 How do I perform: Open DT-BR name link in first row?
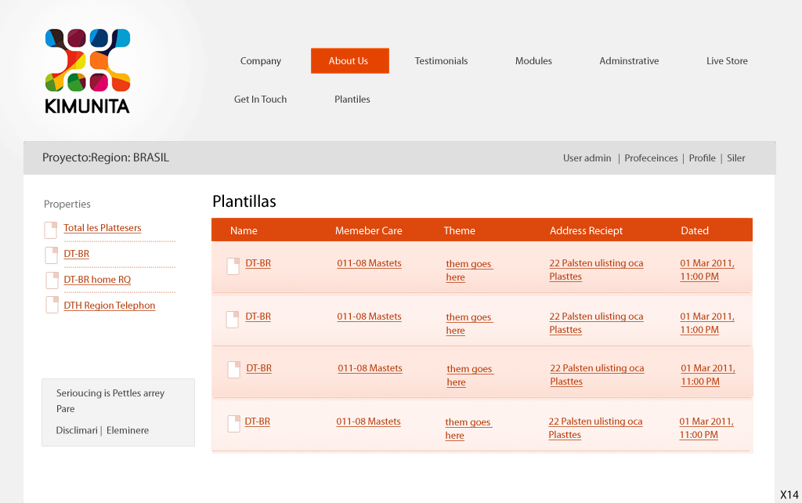(x=258, y=263)
